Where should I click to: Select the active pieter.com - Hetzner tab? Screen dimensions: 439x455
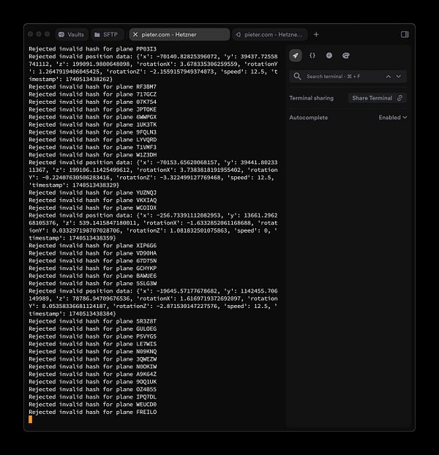coord(179,34)
